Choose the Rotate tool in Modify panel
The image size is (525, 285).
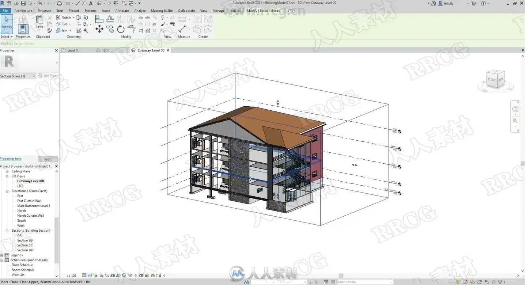click(121, 29)
